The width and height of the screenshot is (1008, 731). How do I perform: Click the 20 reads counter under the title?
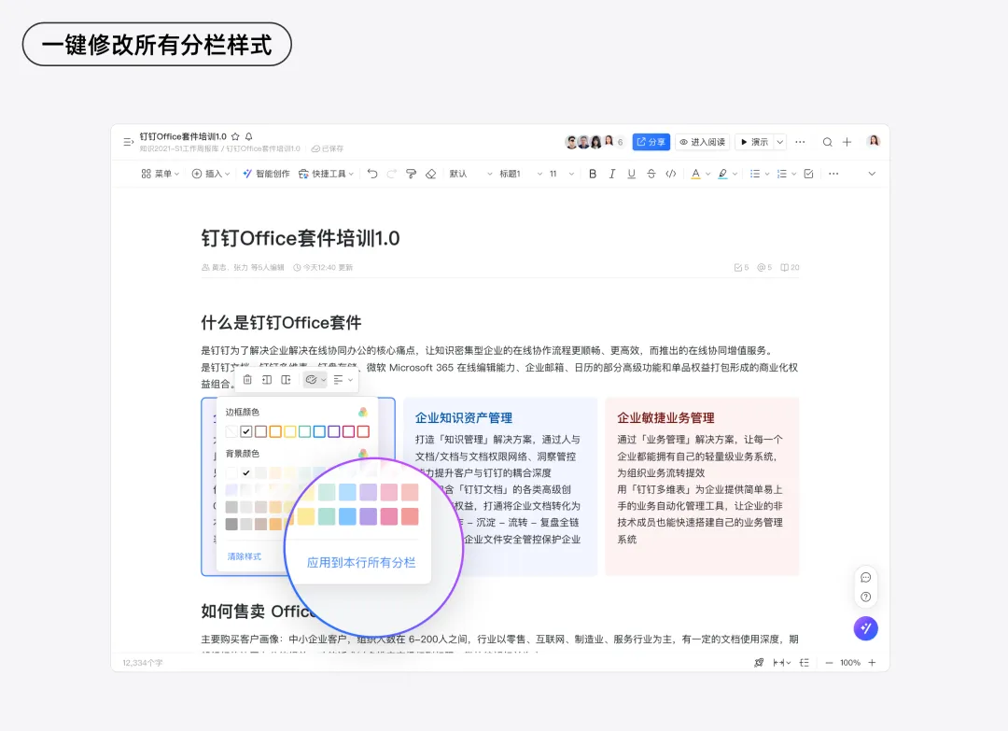791,267
